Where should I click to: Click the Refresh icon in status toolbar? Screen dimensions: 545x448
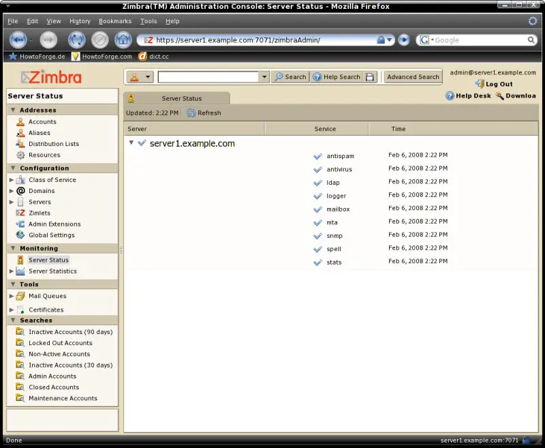pyautogui.click(x=191, y=113)
